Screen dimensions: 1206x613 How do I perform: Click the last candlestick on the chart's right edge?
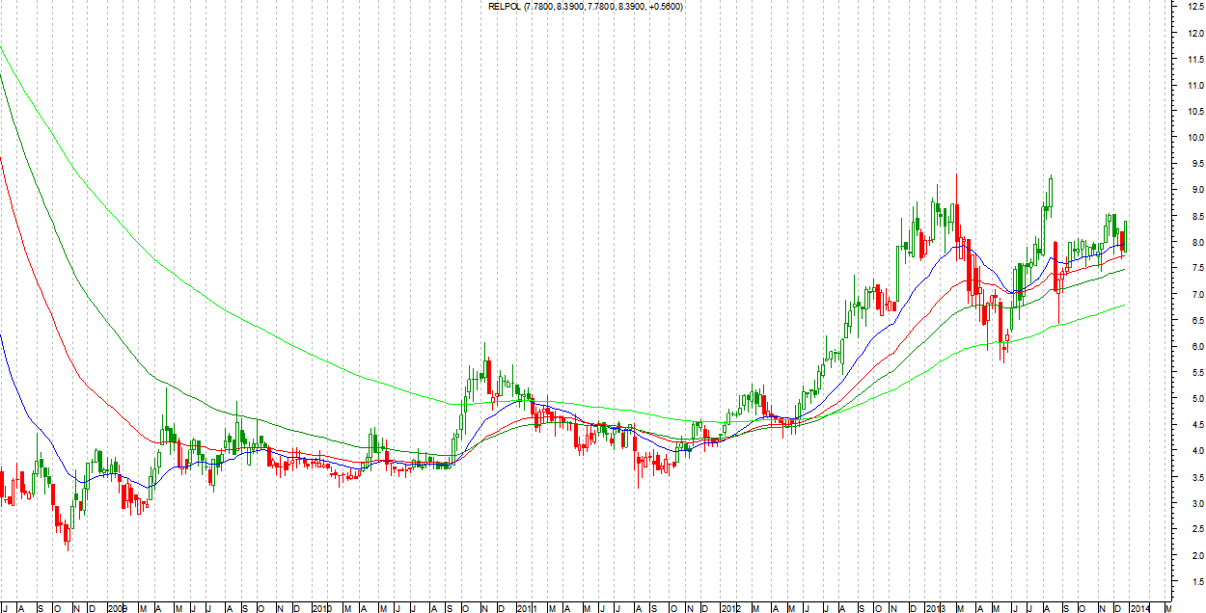click(1126, 236)
